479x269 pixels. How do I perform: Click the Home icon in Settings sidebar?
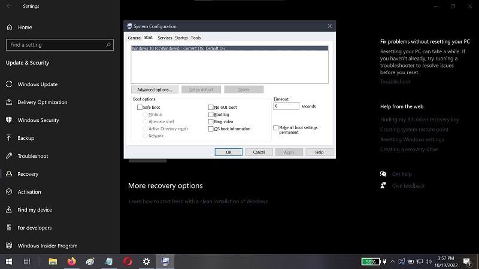(10, 27)
